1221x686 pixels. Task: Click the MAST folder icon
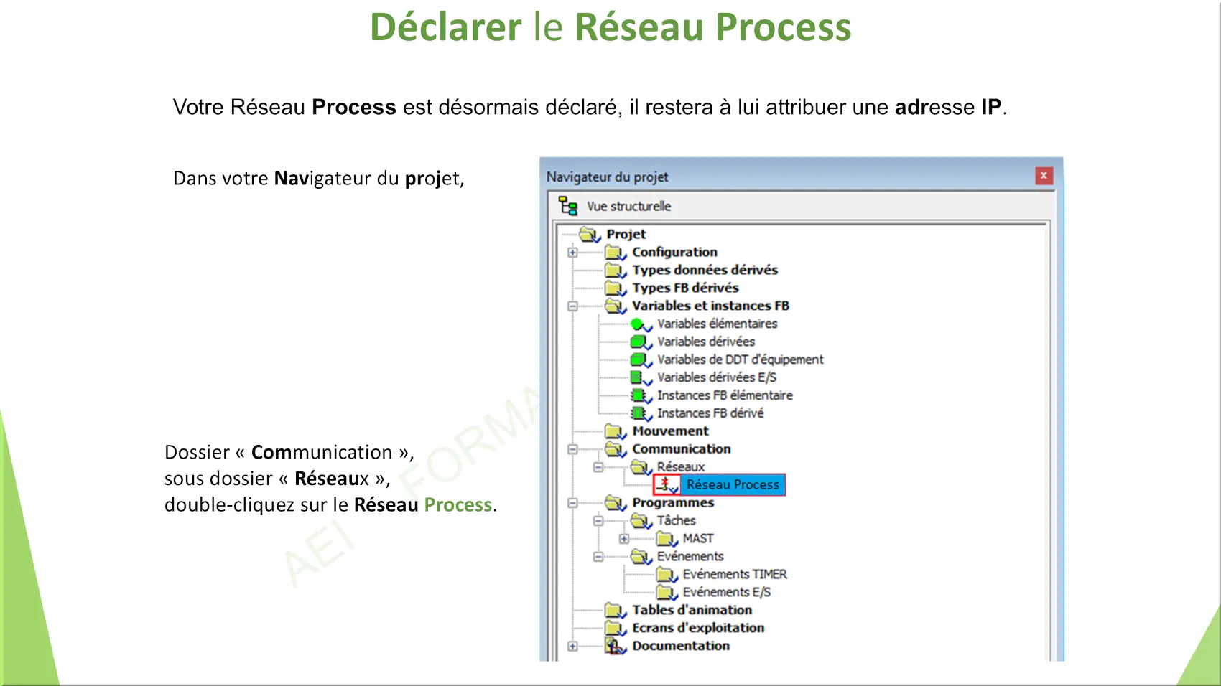667,539
